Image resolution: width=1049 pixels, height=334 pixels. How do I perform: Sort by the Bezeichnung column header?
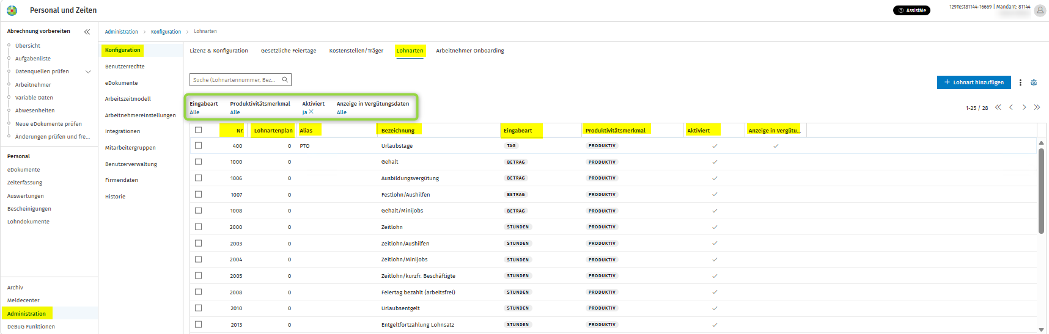tap(398, 131)
